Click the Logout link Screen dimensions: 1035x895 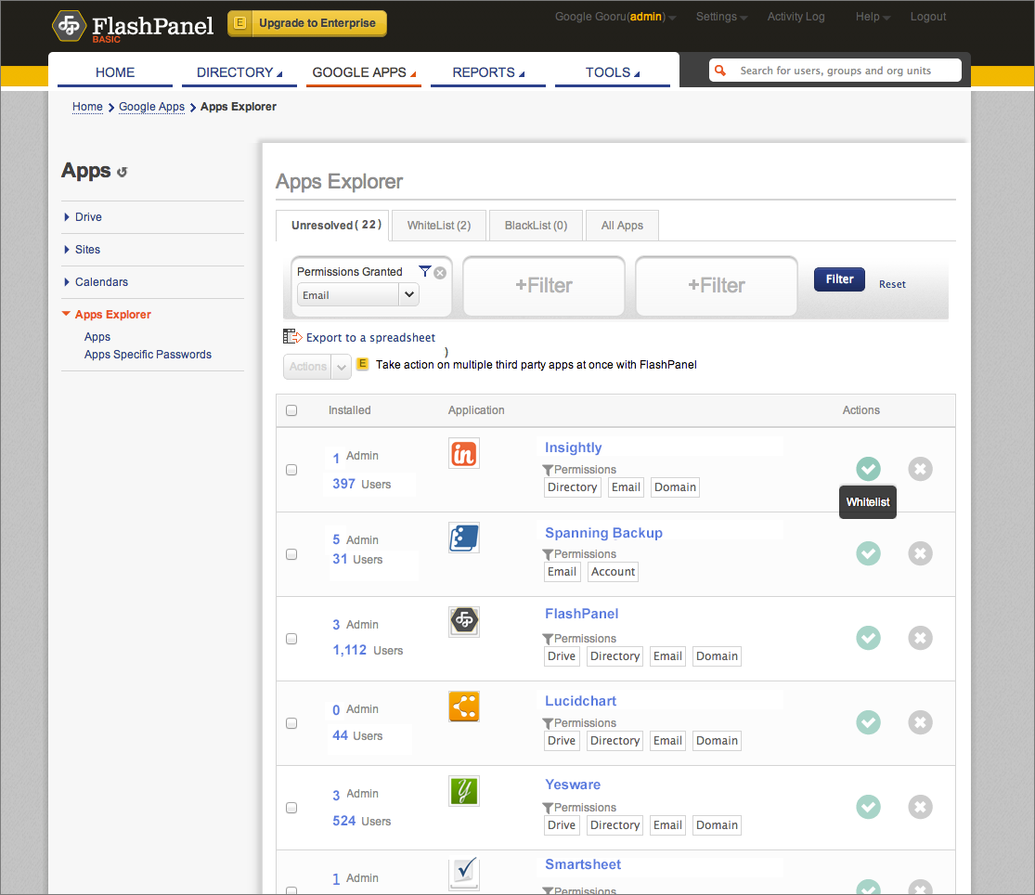[927, 17]
